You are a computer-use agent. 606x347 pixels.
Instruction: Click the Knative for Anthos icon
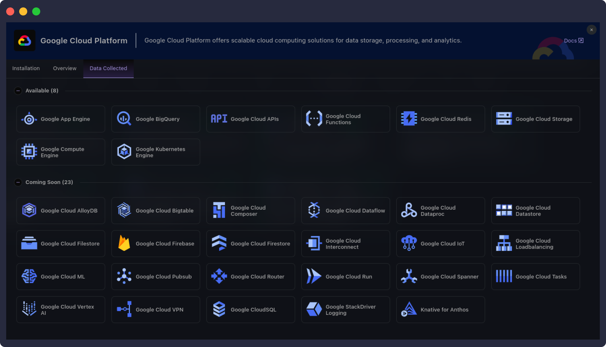[x=409, y=309]
